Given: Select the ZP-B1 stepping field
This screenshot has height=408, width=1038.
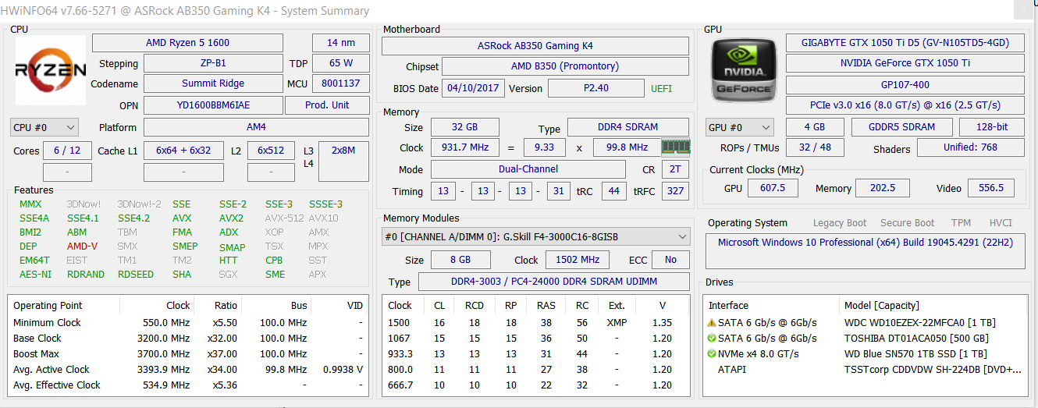Looking at the screenshot, I should pyautogui.click(x=213, y=63).
